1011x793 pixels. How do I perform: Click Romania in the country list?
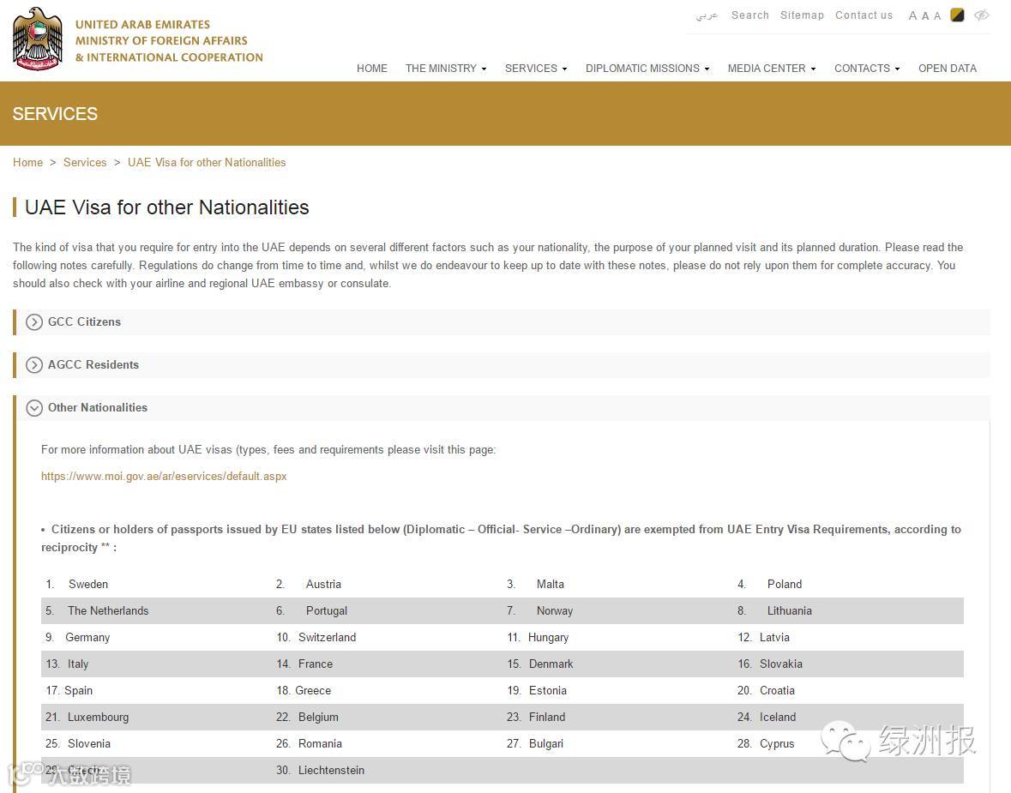tap(320, 743)
